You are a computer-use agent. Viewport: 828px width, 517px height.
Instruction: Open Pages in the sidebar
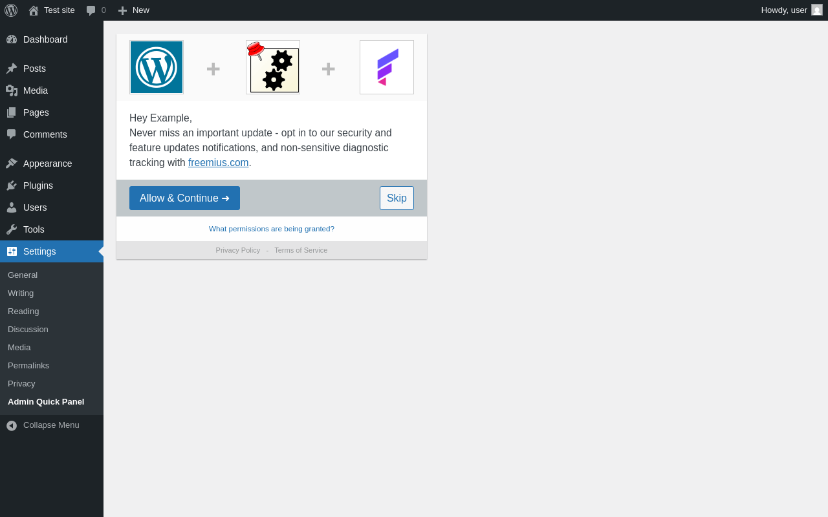tap(36, 112)
